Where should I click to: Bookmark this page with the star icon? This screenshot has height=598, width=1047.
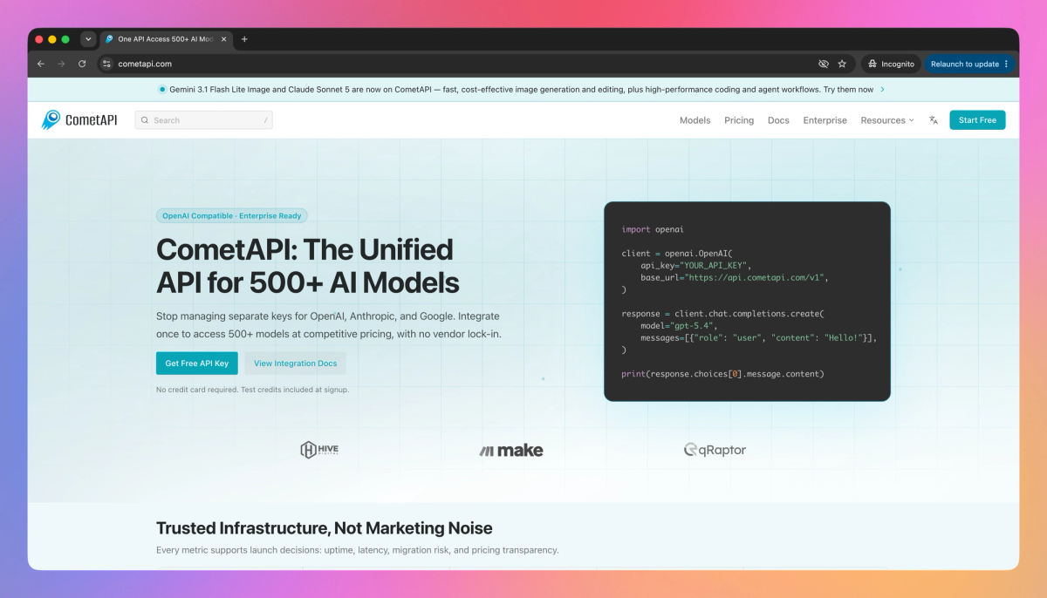tap(842, 64)
